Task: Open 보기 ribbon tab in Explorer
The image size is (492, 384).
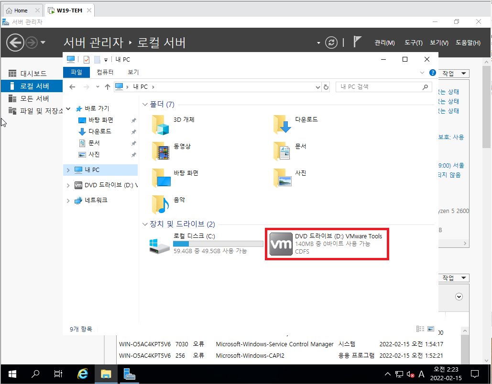Action: coord(133,72)
